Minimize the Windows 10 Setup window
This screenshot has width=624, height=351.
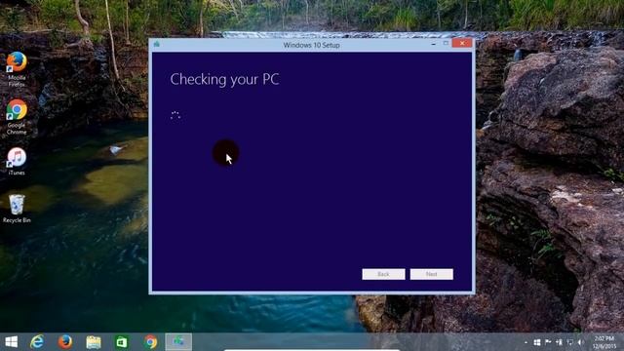pos(433,44)
